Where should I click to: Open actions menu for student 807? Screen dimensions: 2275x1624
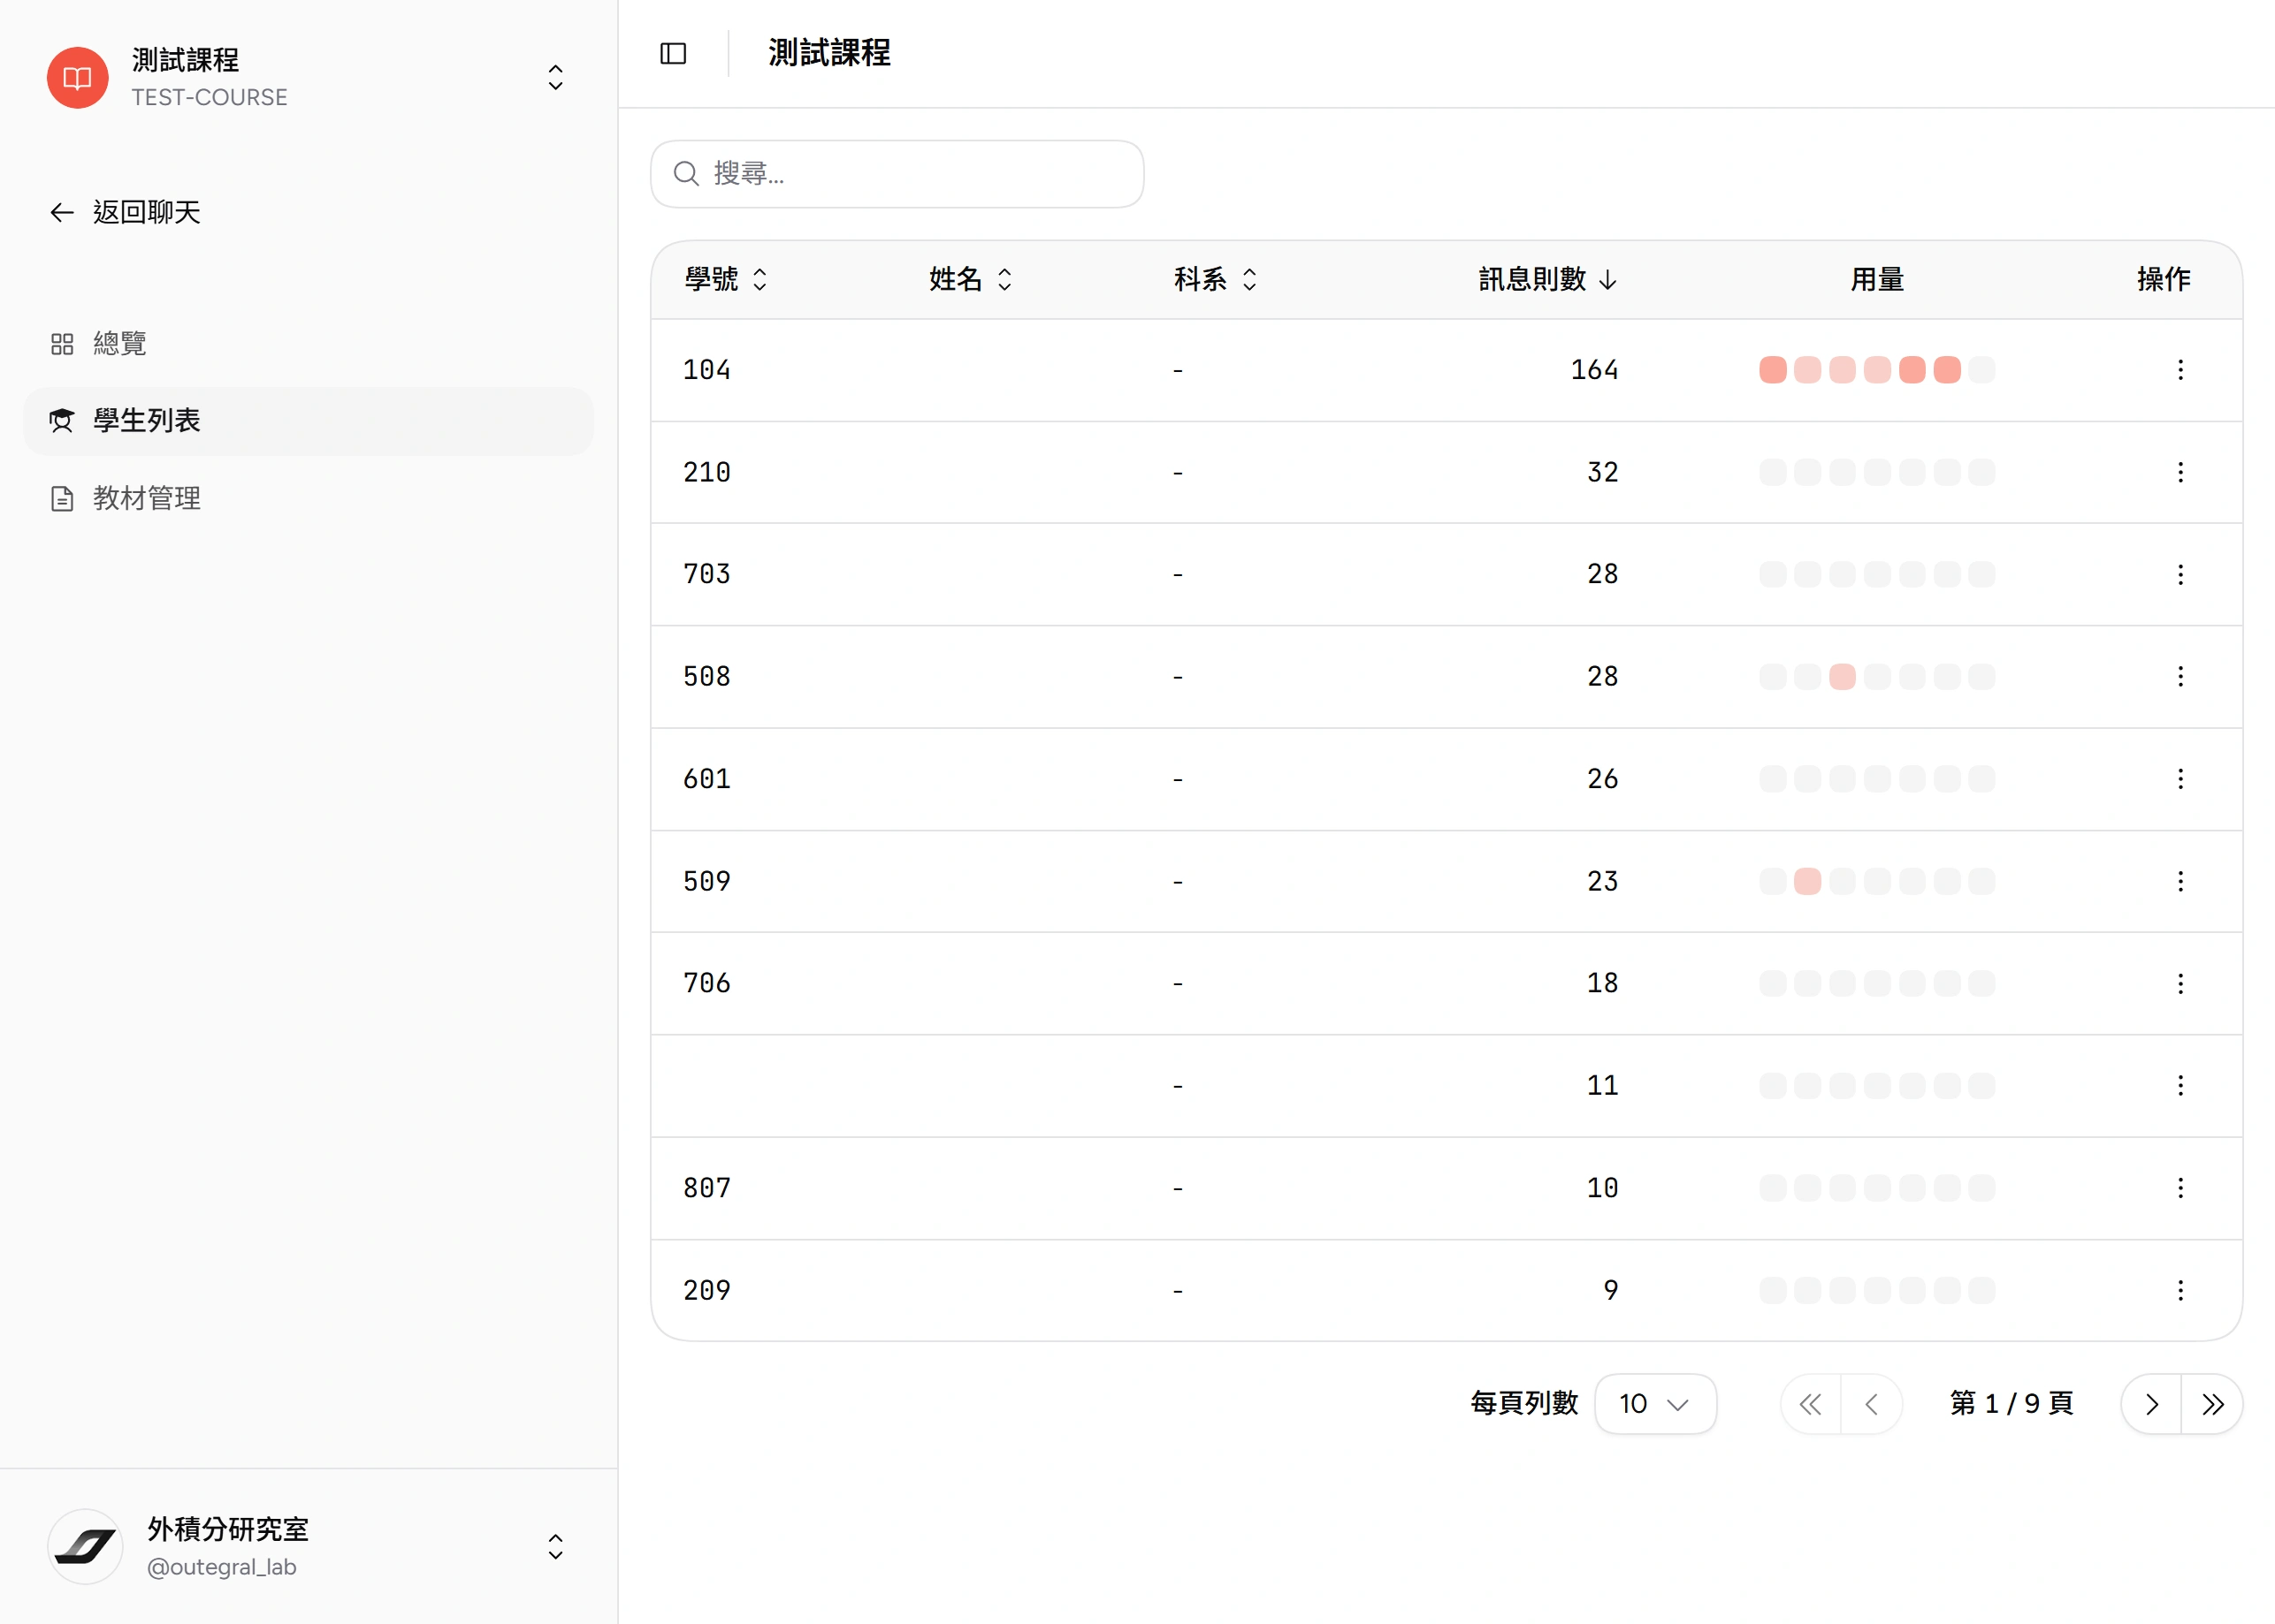coord(2180,1188)
